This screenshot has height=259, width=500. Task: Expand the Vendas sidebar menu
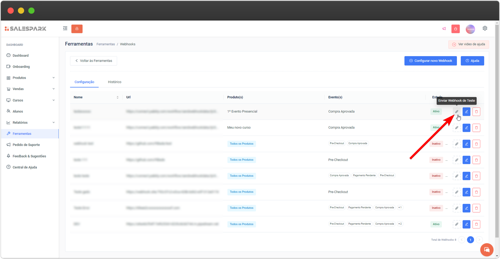tap(30, 89)
